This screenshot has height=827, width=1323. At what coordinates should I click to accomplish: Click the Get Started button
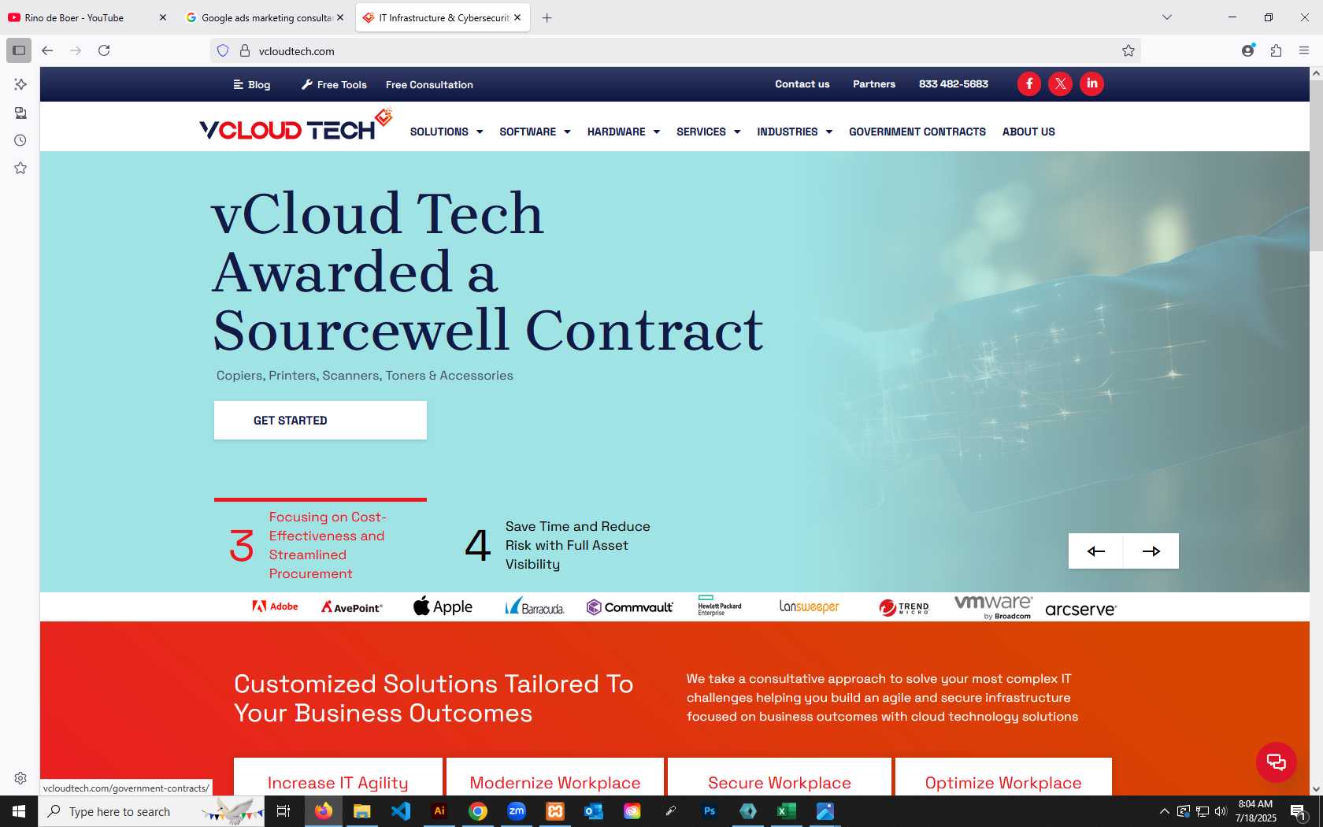pos(321,420)
